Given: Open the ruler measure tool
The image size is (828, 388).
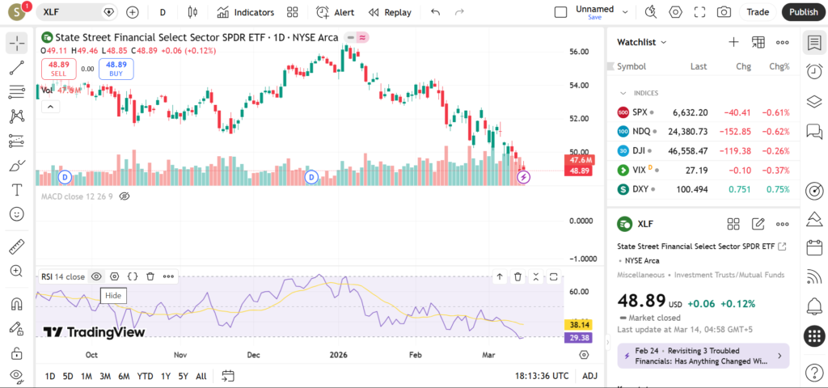Looking at the screenshot, I should click(x=16, y=247).
